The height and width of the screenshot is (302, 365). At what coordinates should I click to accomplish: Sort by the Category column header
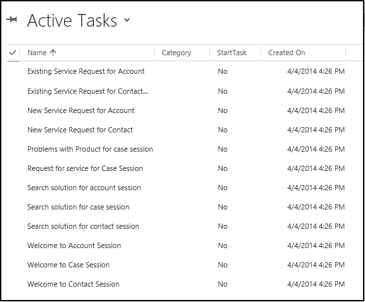(177, 53)
